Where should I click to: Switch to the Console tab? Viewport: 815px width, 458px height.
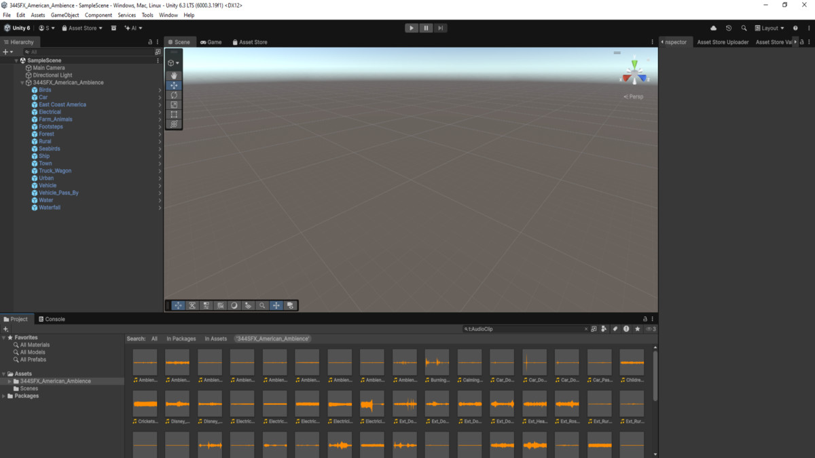point(52,319)
